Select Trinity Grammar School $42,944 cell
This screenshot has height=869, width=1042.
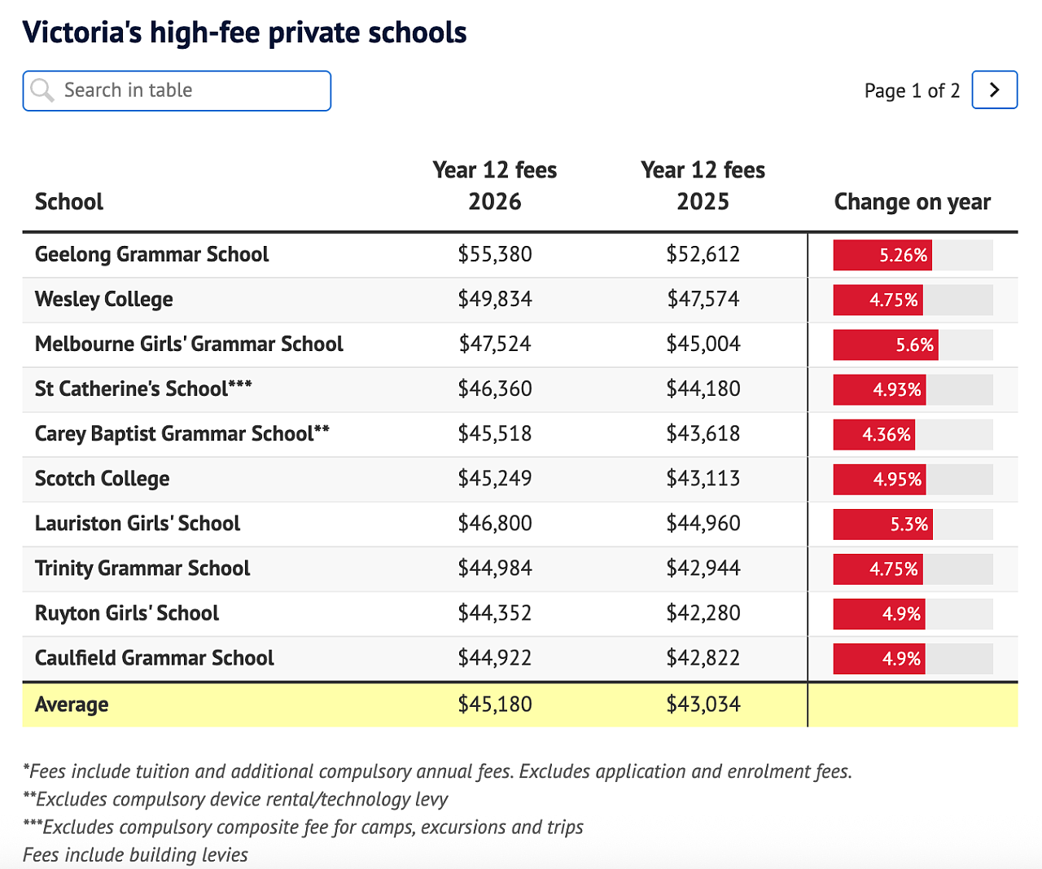click(x=703, y=568)
